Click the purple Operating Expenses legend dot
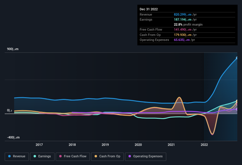 pos(130,156)
